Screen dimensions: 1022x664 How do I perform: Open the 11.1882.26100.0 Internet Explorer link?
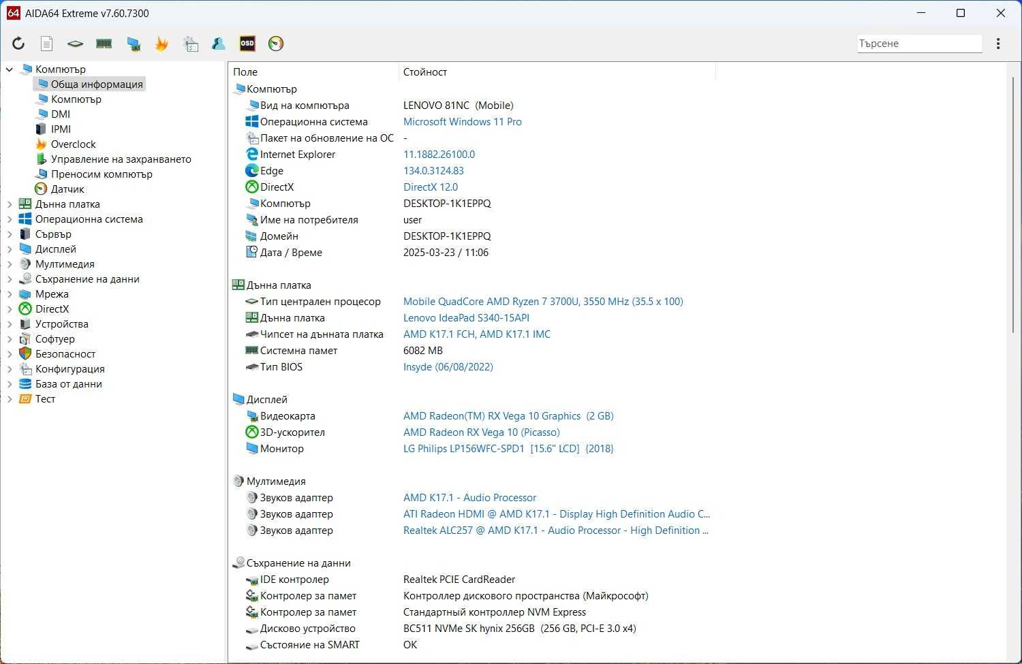[439, 155]
